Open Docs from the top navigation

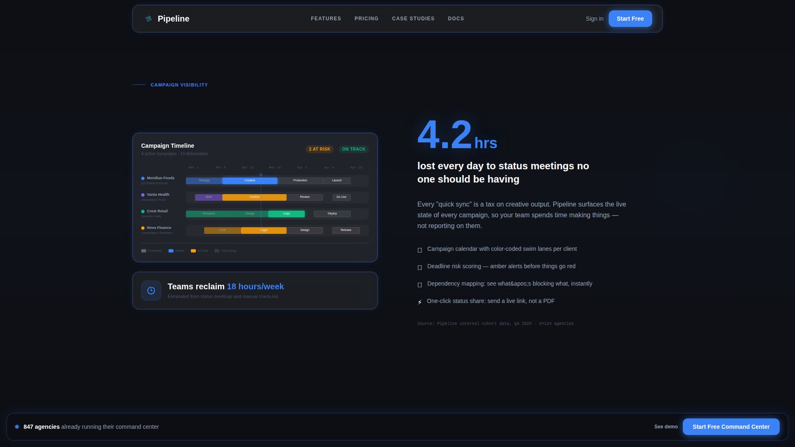(456, 19)
